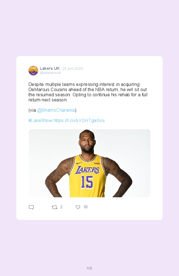This screenshot has width=179, height=276.
Task: Visit the @lalakersuk handle
Action: [50, 73]
